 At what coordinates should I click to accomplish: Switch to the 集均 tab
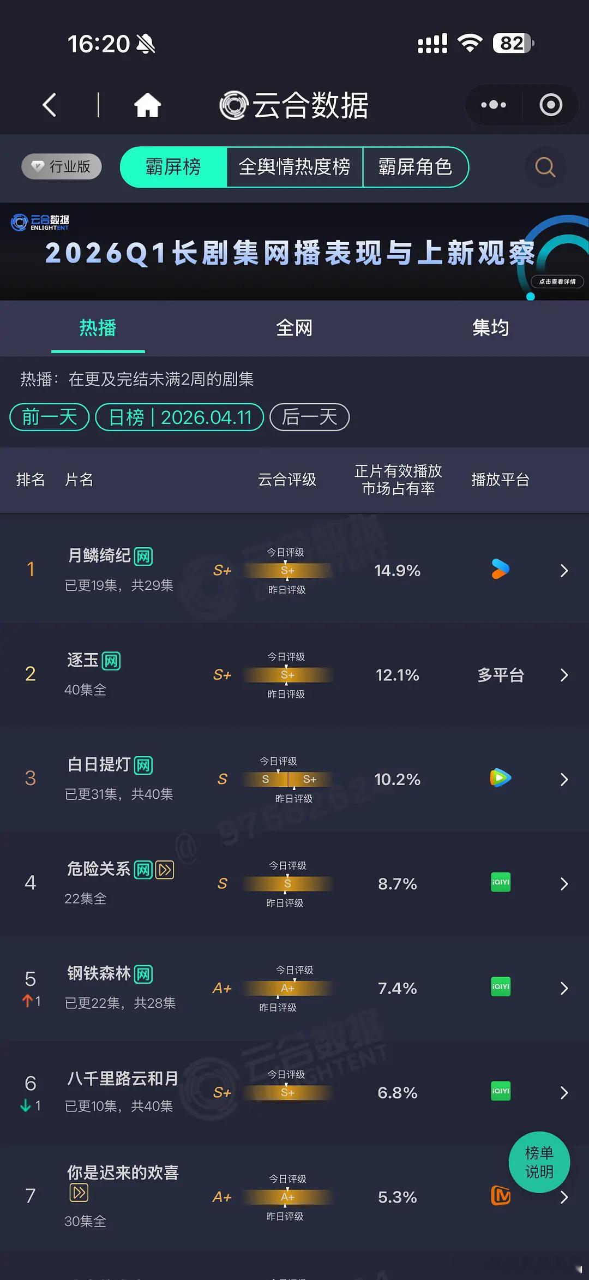[x=490, y=327]
